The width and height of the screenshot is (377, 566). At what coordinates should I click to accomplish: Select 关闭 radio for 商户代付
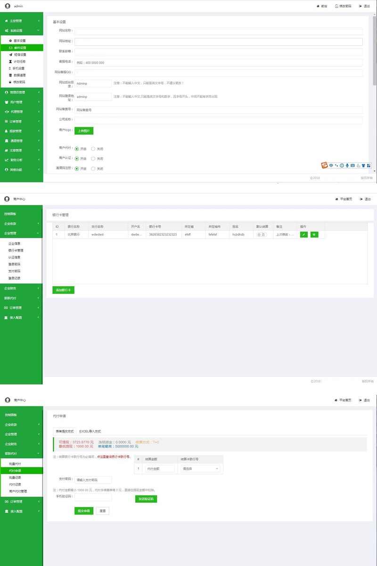(x=93, y=149)
